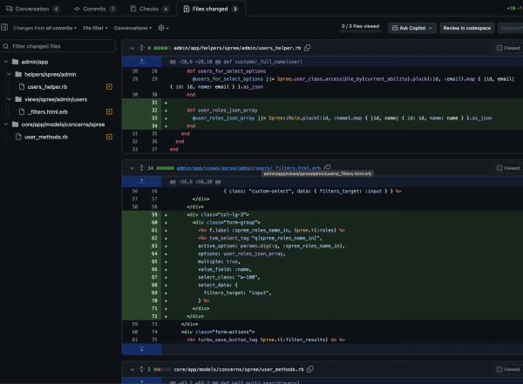Viewport: 523px width, 384px height.
Task: Collapse the core/app/models/concerns/spree folder
Action: click(6, 124)
